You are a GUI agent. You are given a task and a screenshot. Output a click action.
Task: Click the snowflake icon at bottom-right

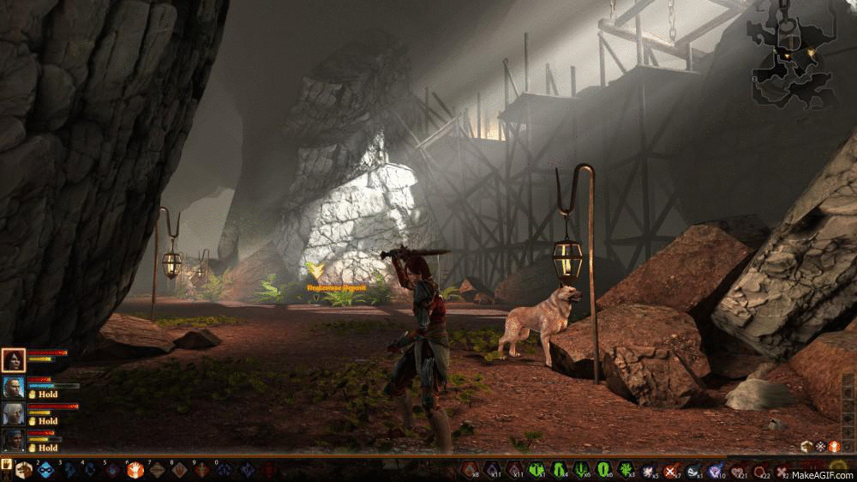pyautogui.click(x=820, y=447)
